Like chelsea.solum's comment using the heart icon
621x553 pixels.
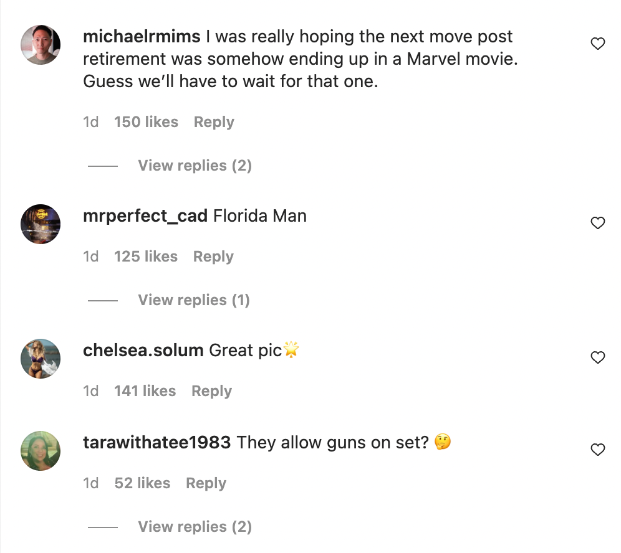tap(598, 357)
